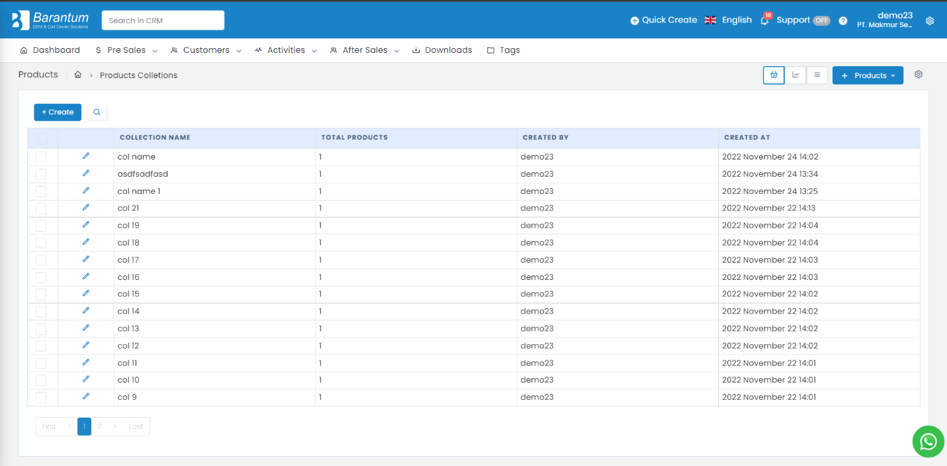947x466 pixels.
Task: Check the 'col 9' row checkbox
Action: pyautogui.click(x=41, y=397)
